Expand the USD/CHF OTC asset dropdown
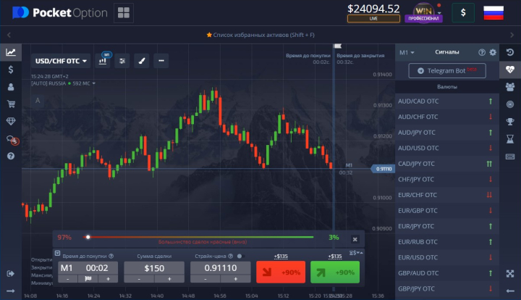 (62, 61)
